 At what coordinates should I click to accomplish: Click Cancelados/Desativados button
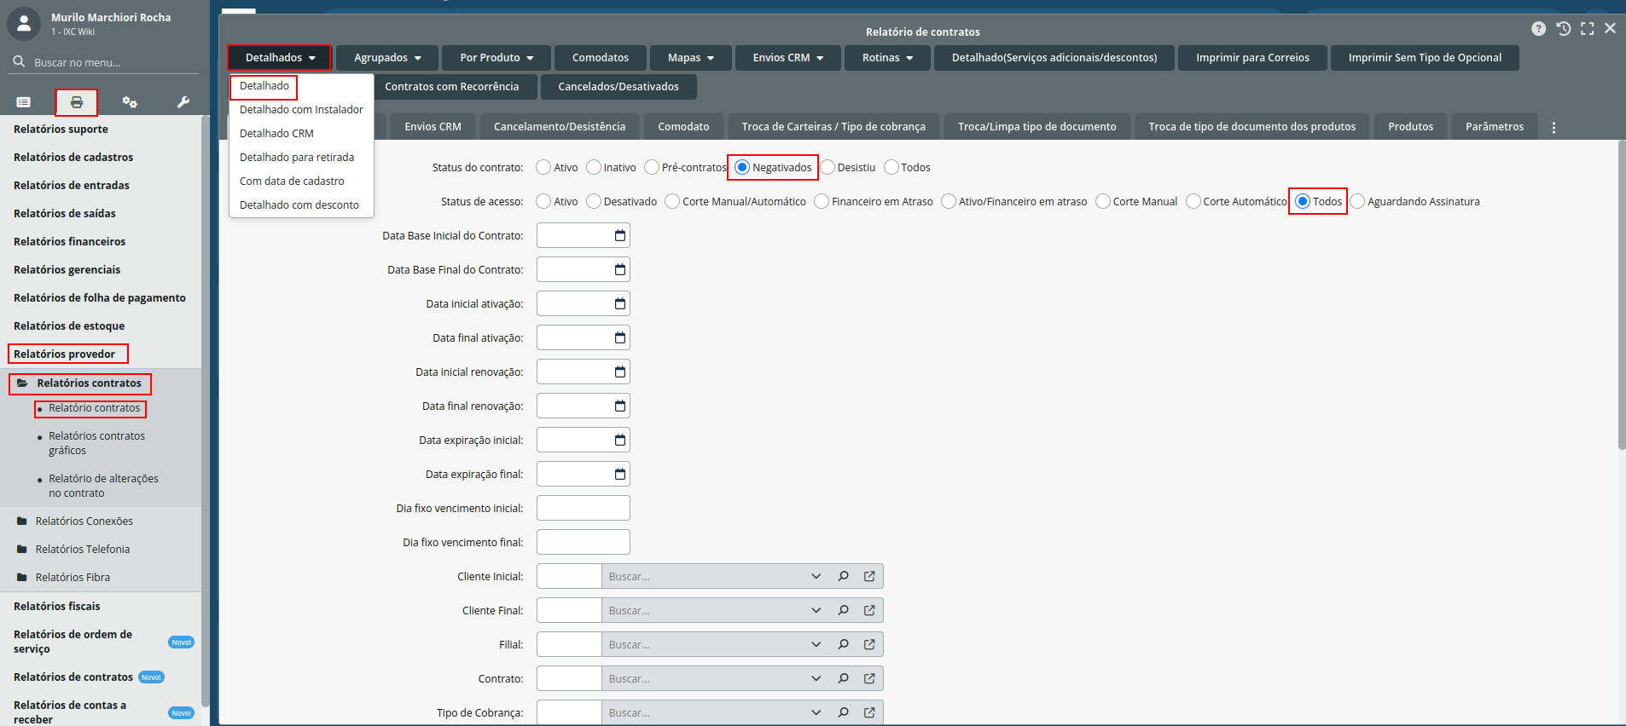pyautogui.click(x=618, y=87)
